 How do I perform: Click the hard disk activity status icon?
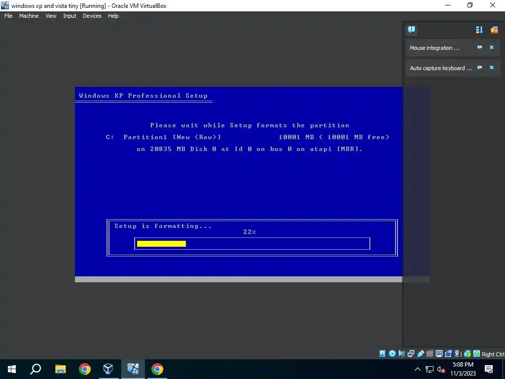point(382,353)
